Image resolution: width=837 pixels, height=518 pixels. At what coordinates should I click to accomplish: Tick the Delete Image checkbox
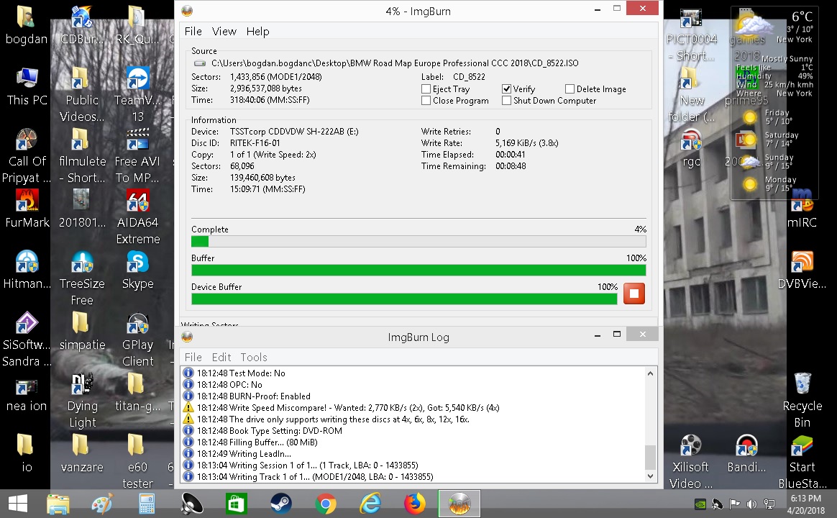(570, 89)
